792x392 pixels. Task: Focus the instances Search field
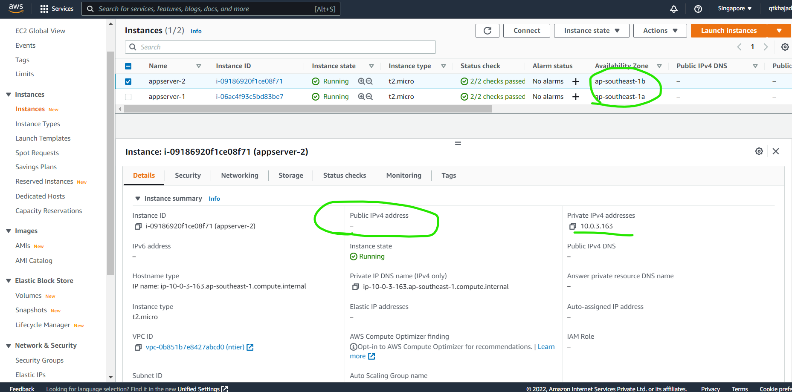coord(280,47)
